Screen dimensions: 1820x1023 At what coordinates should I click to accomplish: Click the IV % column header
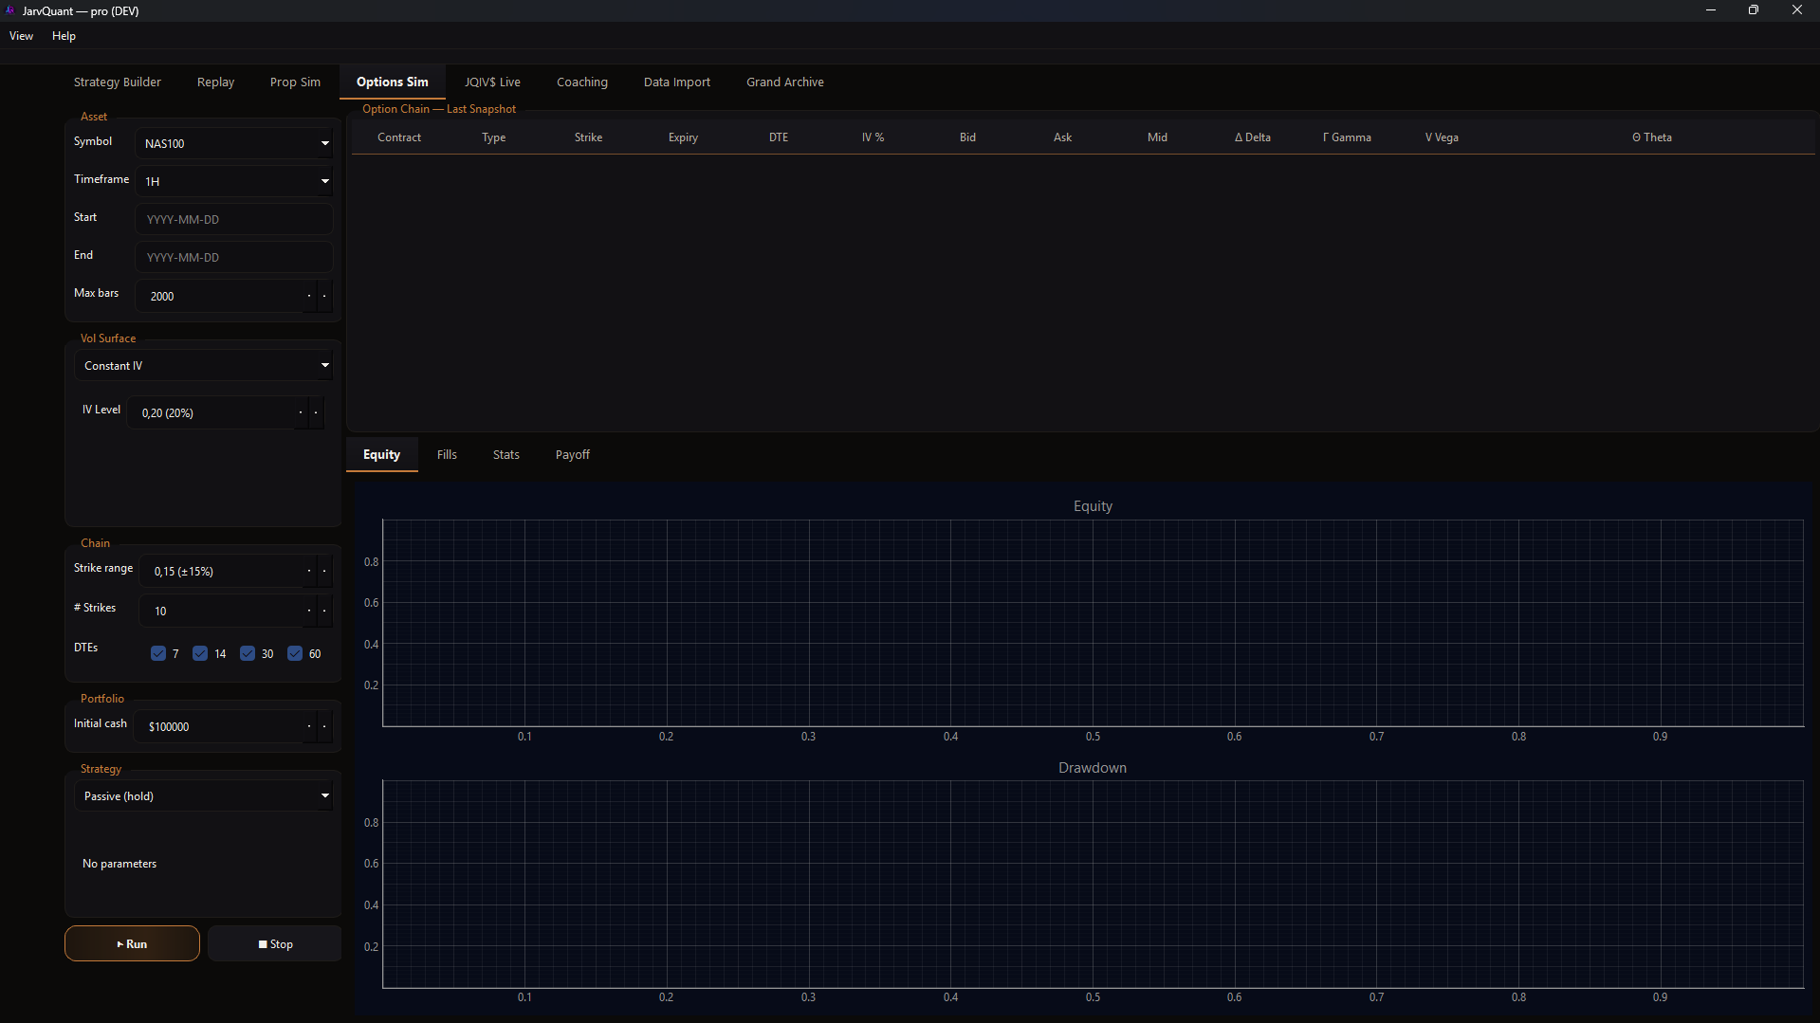click(x=873, y=137)
